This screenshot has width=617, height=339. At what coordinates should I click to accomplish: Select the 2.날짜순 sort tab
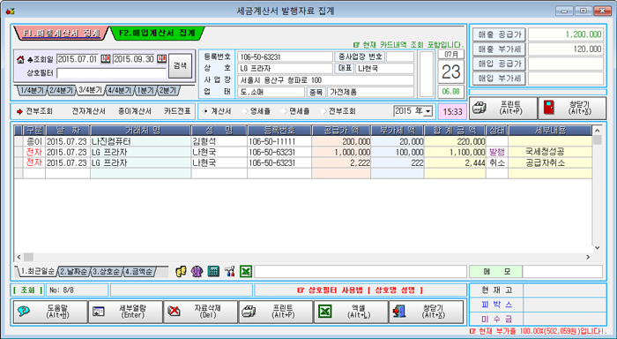tap(74, 272)
